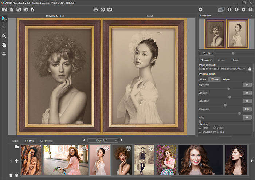Select the Sepia 2 toning option
The height and width of the screenshot is (180, 255).
pyautogui.click(x=215, y=132)
